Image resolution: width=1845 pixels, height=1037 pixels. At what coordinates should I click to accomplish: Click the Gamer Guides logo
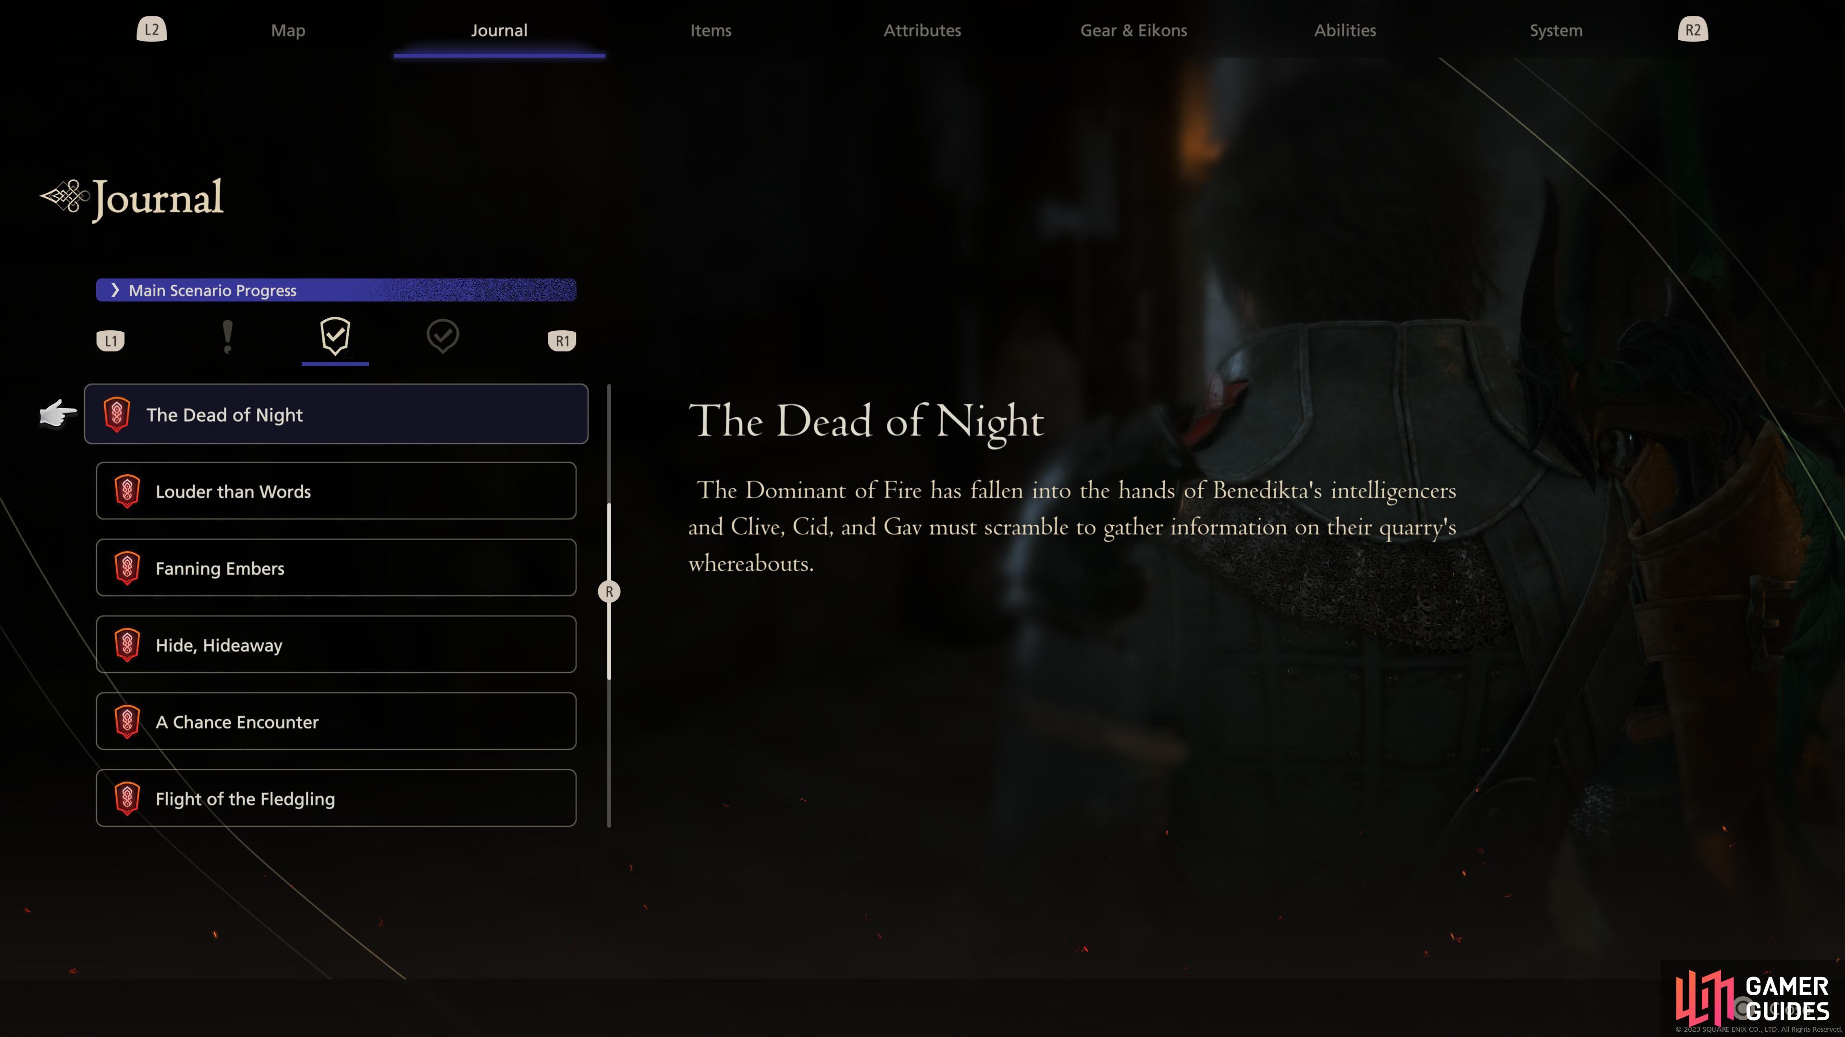[x=1752, y=999]
